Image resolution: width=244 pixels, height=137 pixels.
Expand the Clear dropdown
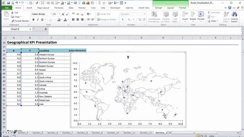click(217, 21)
